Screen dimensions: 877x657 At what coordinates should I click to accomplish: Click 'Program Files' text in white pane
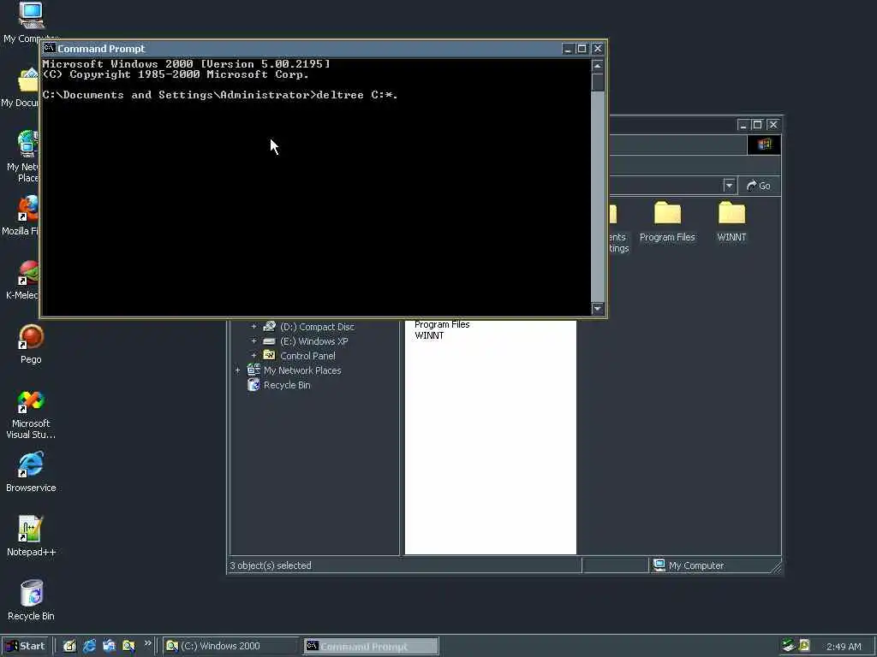pos(442,324)
